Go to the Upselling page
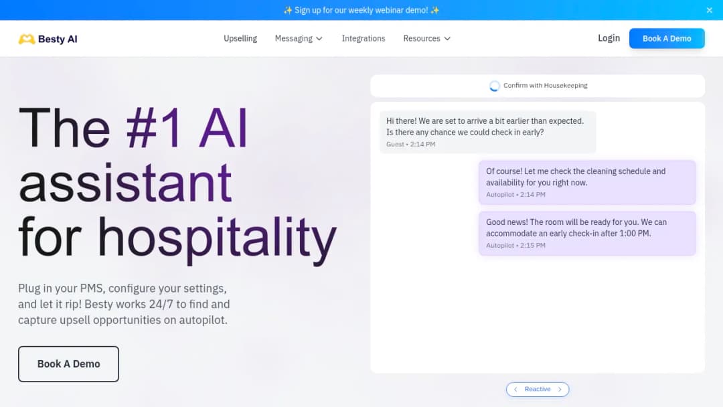The width and height of the screenshot is (723, 407). tap(240, 38)
